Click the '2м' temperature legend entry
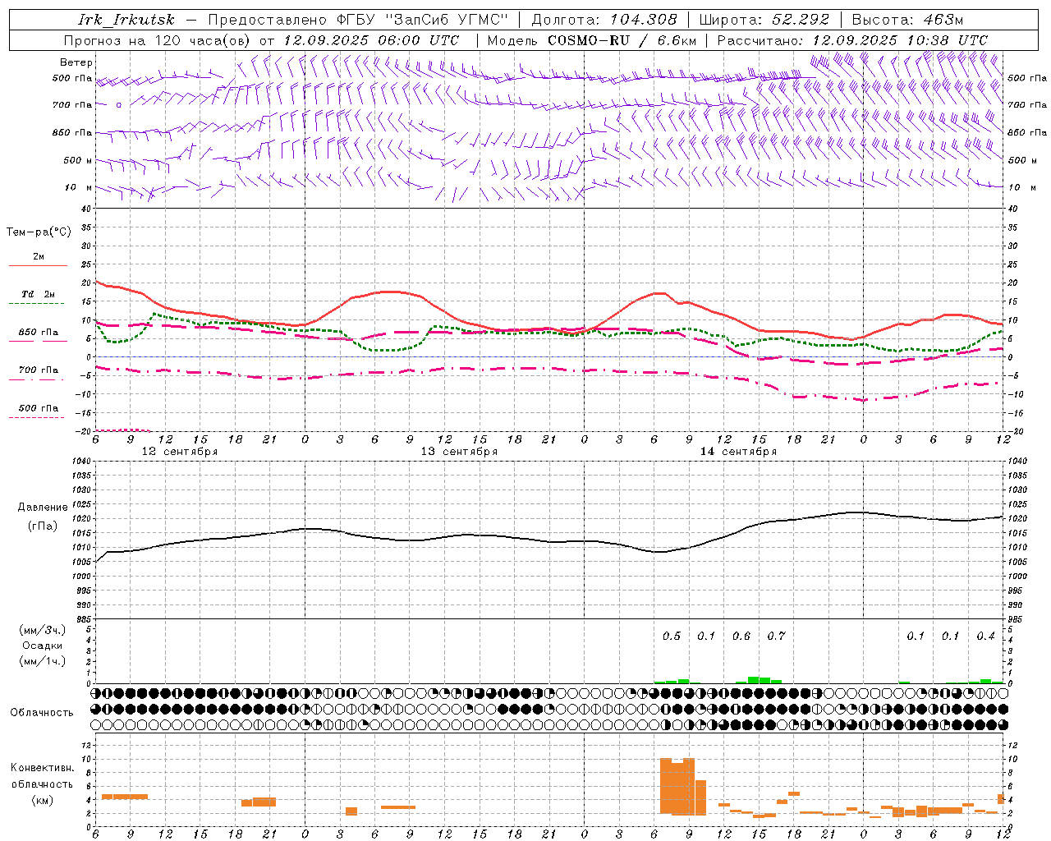The height and width of the screenshot is (841, 1051). point(39,257)
